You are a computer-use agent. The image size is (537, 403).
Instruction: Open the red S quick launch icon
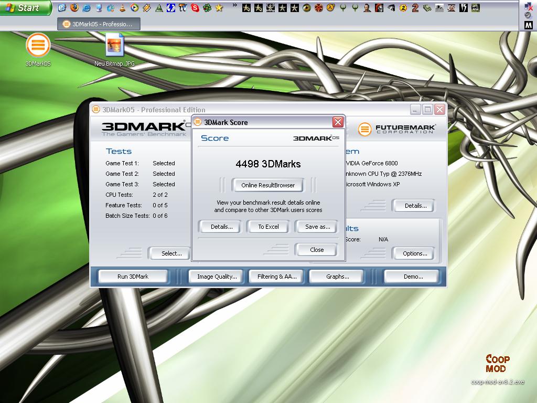click(195, 7)
